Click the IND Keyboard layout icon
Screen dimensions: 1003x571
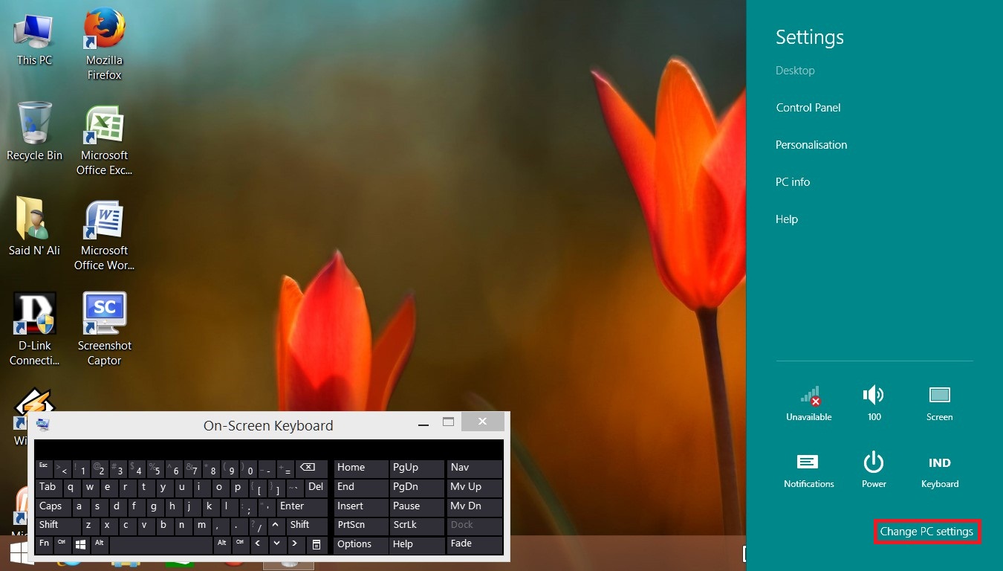[939, 463]
